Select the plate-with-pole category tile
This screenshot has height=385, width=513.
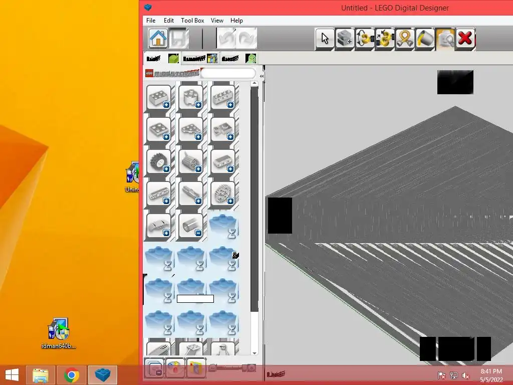click(191, 348)
